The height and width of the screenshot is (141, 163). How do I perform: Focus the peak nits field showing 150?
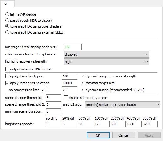pos(73,47)
